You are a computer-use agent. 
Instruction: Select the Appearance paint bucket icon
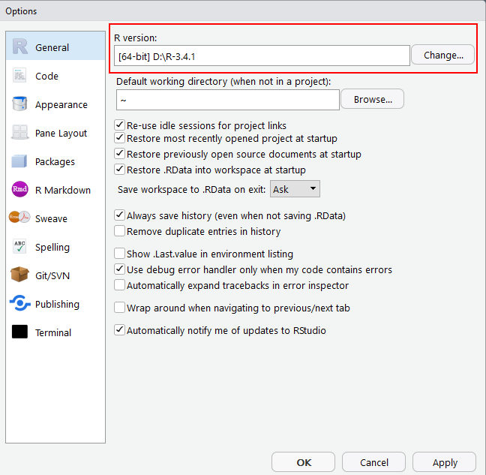click(19, 104)
